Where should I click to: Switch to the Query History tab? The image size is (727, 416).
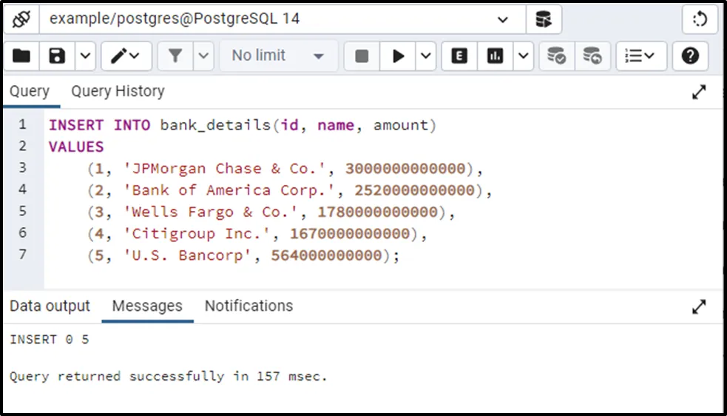[x=118, y=92]
